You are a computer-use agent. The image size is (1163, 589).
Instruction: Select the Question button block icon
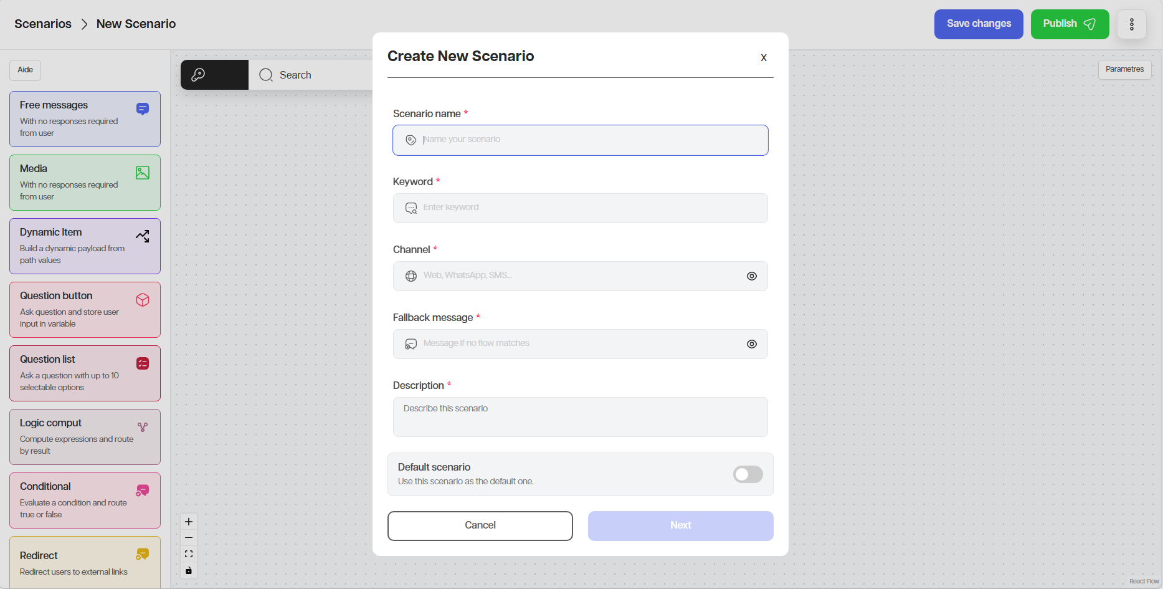[143, 300]
